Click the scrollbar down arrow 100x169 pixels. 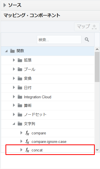tap(97, 150)
